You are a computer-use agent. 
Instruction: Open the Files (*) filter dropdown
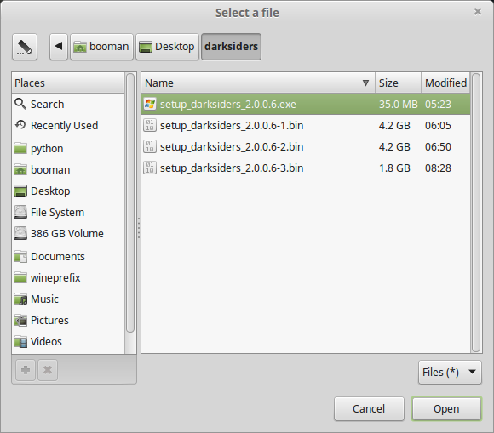point(450,372)
